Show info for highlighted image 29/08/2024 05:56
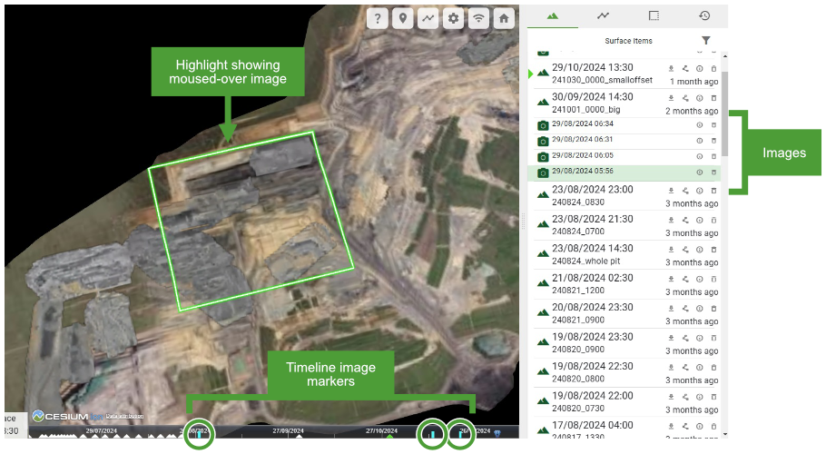The image size is (826, 454). pyautogui.click(x=700, y=173)
